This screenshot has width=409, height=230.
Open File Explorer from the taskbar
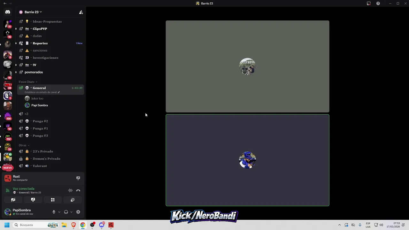(64, 225)
